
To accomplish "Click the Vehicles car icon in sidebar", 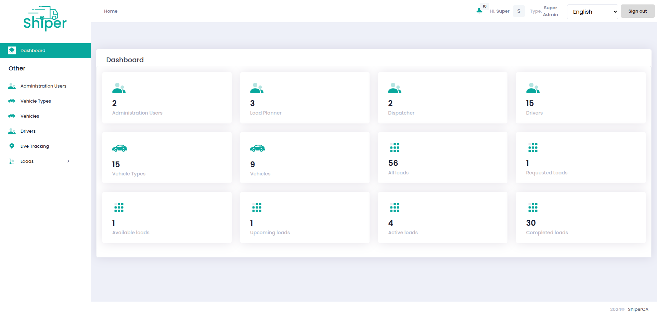I will (x=12, y=116).
